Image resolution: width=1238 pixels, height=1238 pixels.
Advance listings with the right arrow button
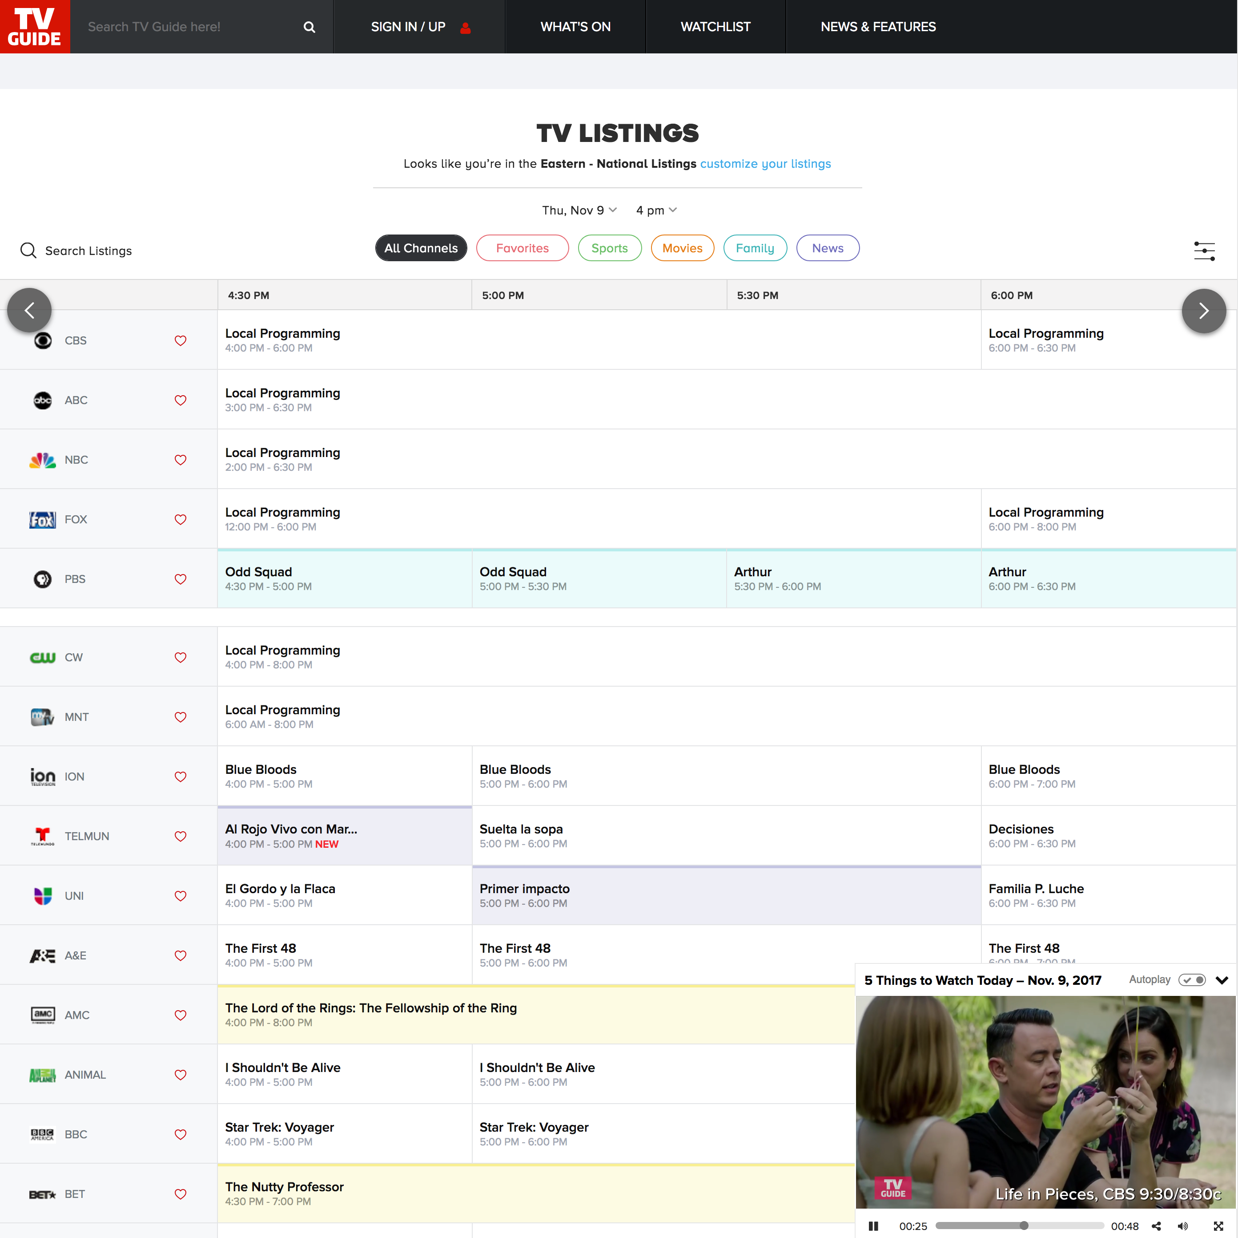tap(1203, 311)
